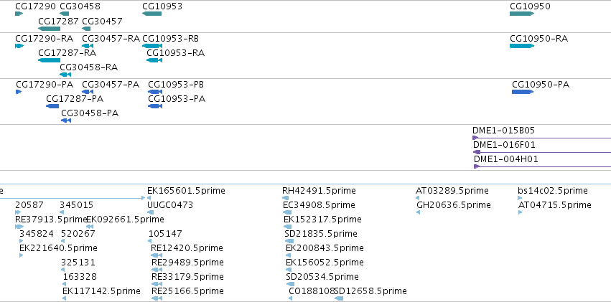Select the CG17287-PA protein bar
Image resolution: width=611 pixels, height=302 pixels.
pos(52,106)
